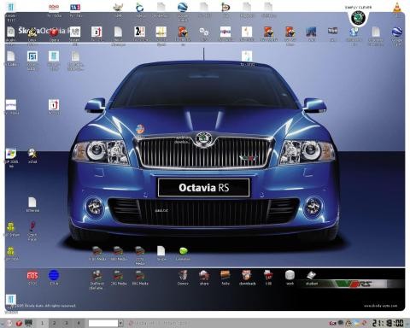Viewport: 410px width, 328px height.
Task: Open the downloads folder icon
Action: point(247,275)
